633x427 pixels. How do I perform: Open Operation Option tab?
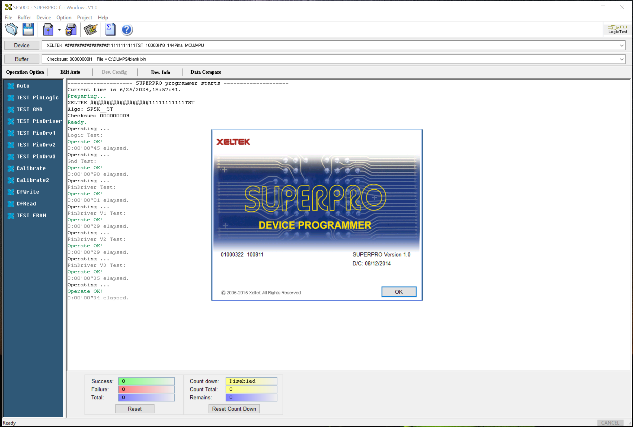click(x=25, y=72)
